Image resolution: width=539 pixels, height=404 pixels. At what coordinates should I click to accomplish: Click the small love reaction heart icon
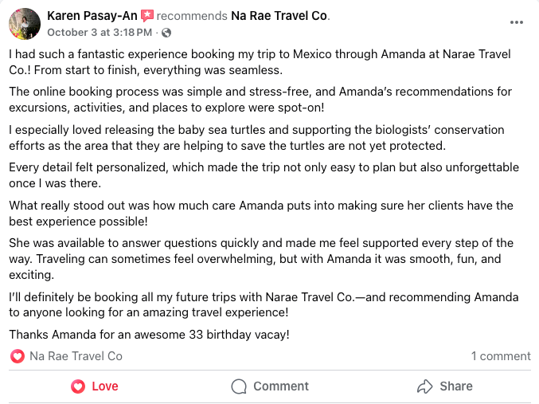tap(18, 356)
